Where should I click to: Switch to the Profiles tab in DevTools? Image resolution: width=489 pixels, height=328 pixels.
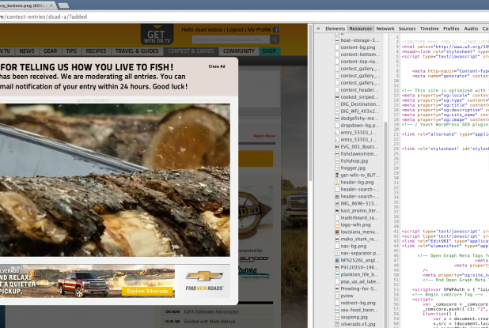pos(451,28)
